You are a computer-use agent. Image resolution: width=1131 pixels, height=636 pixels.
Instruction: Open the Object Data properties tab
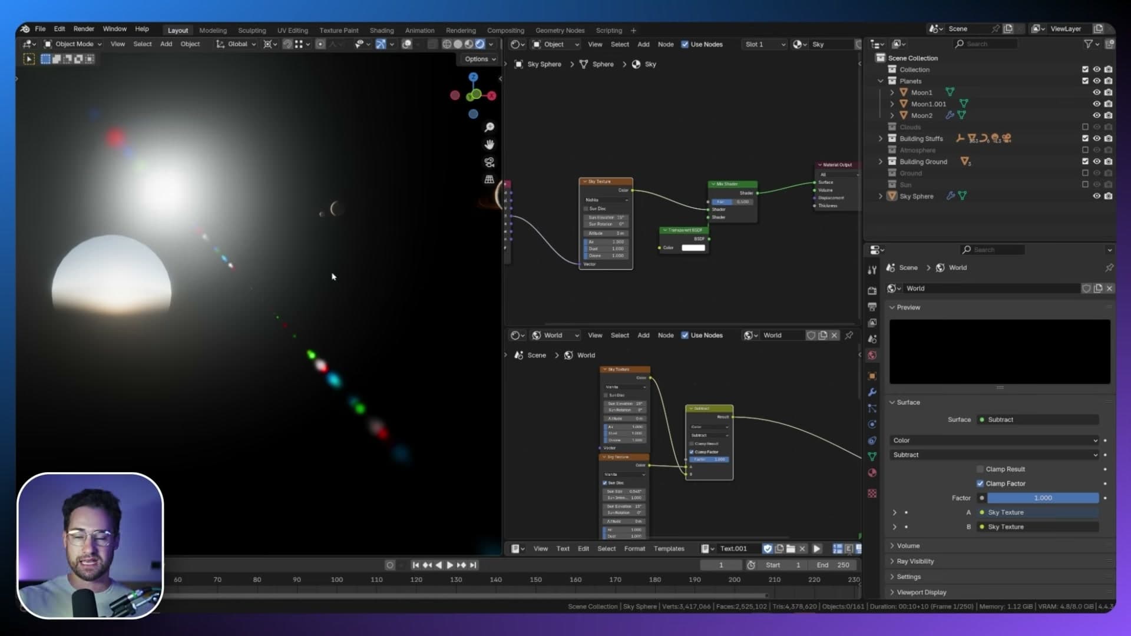[872, 456]
